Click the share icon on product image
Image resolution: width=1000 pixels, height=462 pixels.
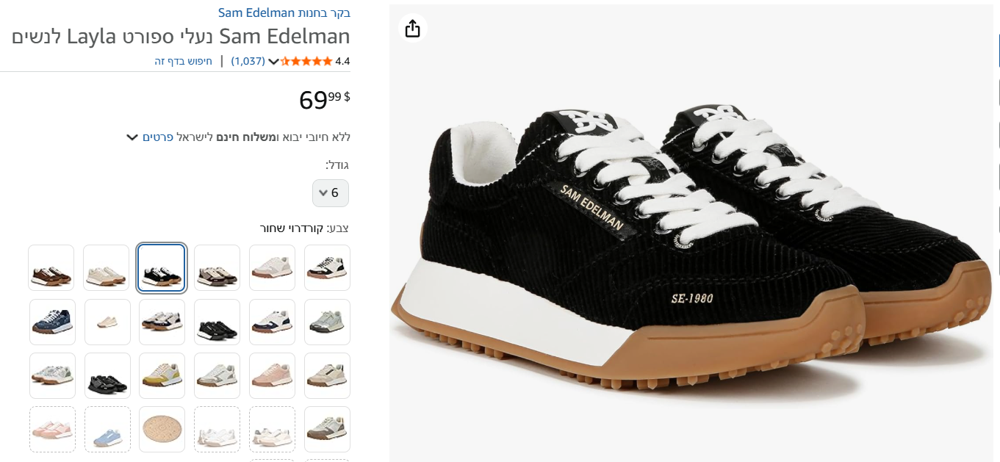tap(412, 29)
